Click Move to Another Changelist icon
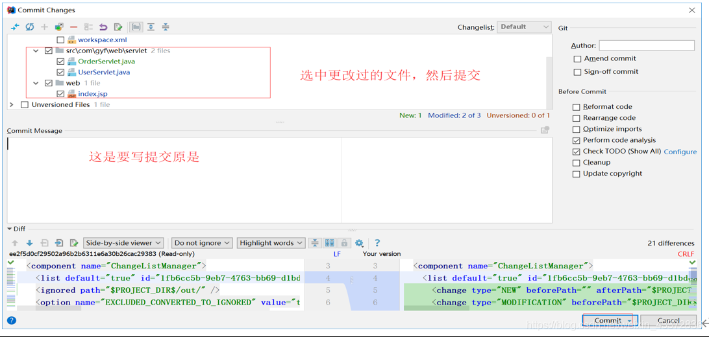Screen dimensions: 709x337 pos(59,27)
